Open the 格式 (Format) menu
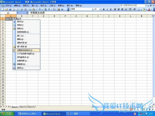 [43, 6]
